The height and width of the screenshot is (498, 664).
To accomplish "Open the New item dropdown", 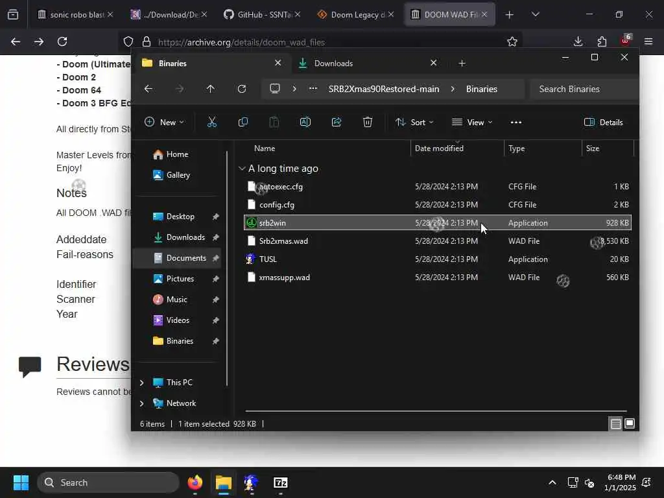I will point(165,123).
